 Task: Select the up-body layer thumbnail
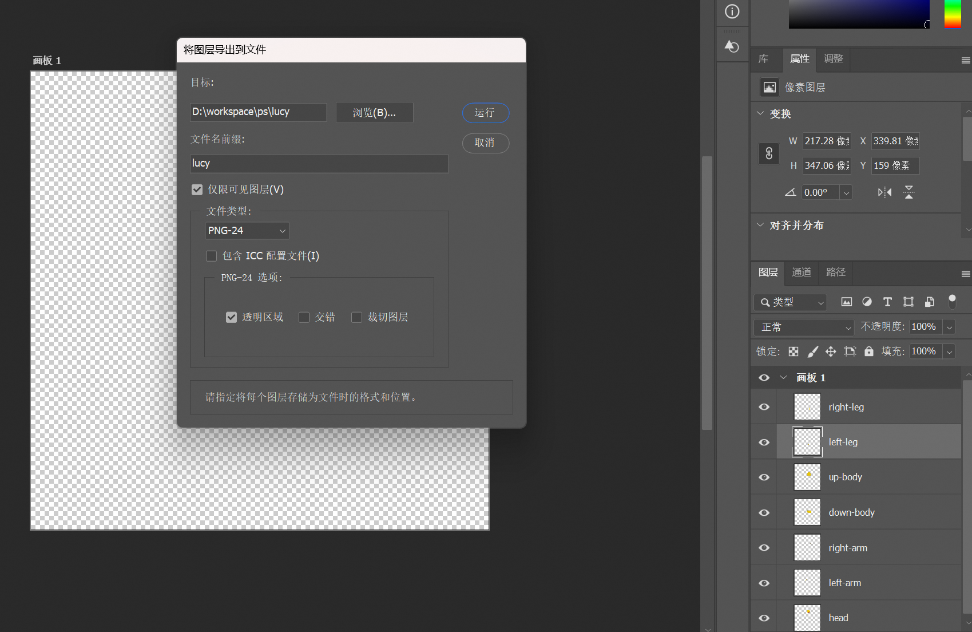(x=807, y=477)
